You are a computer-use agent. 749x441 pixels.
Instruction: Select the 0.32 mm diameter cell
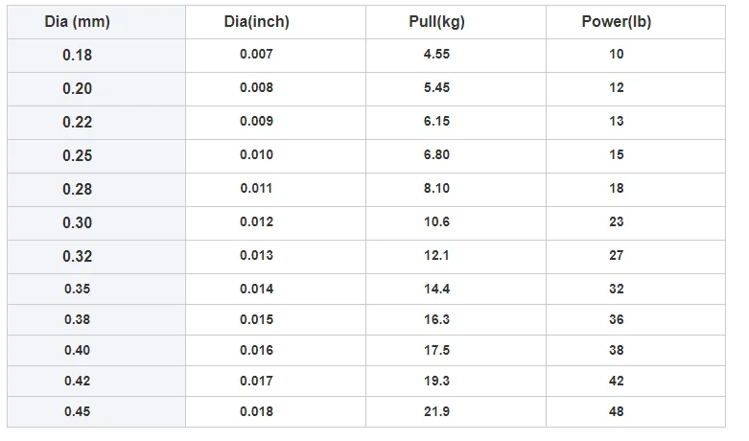(78, 256)
